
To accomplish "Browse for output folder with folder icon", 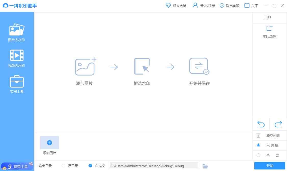I will point(205,166).
